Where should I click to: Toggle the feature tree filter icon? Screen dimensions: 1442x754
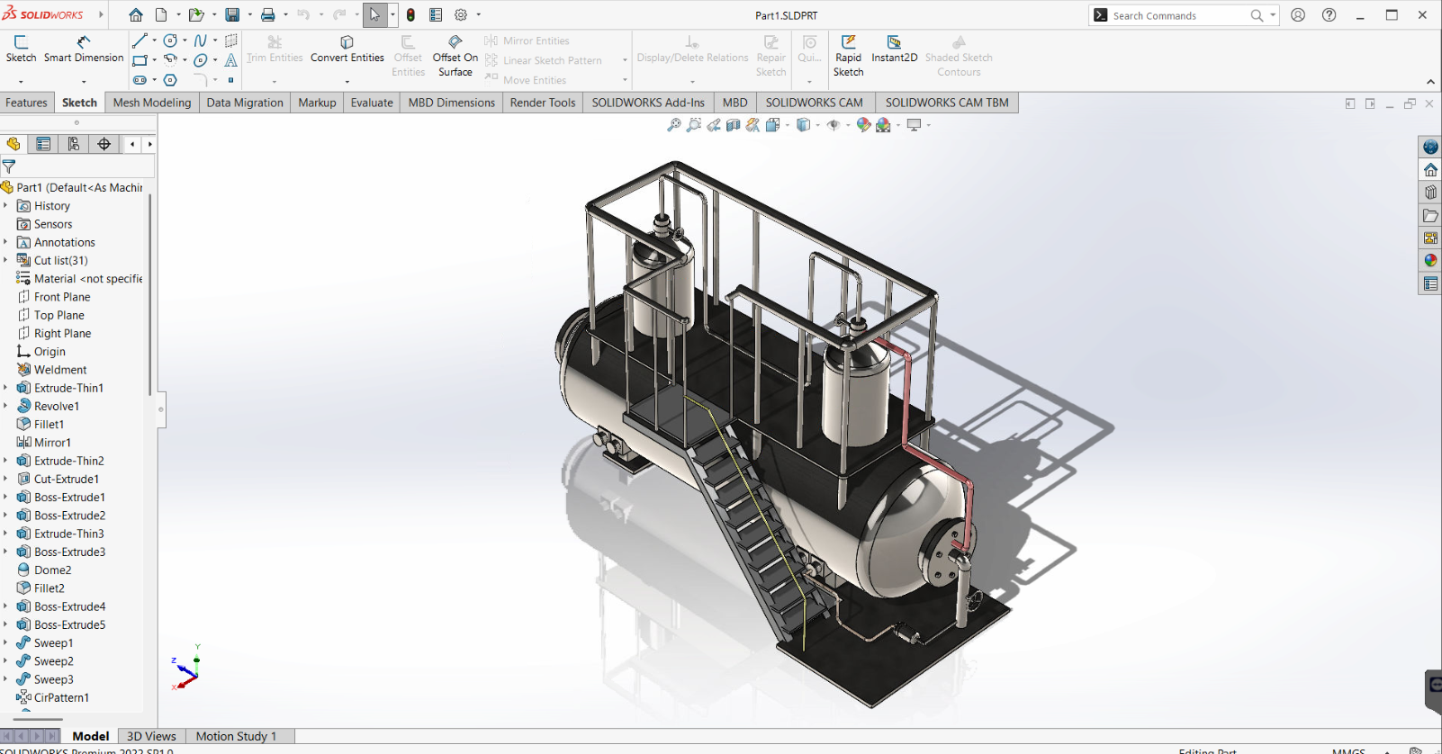[x=9, y=166]
